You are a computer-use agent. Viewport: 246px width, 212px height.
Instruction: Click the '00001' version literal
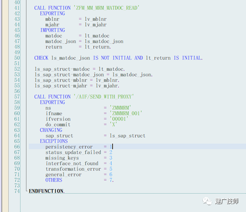click(119, 119)
